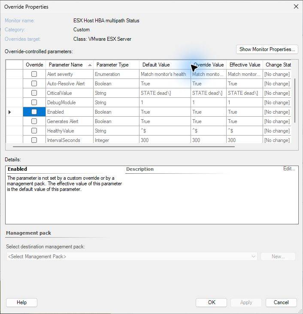Click the Cancel button
Image resolution: width=303 pixels, height=314 pixels.
pos(281,302)
